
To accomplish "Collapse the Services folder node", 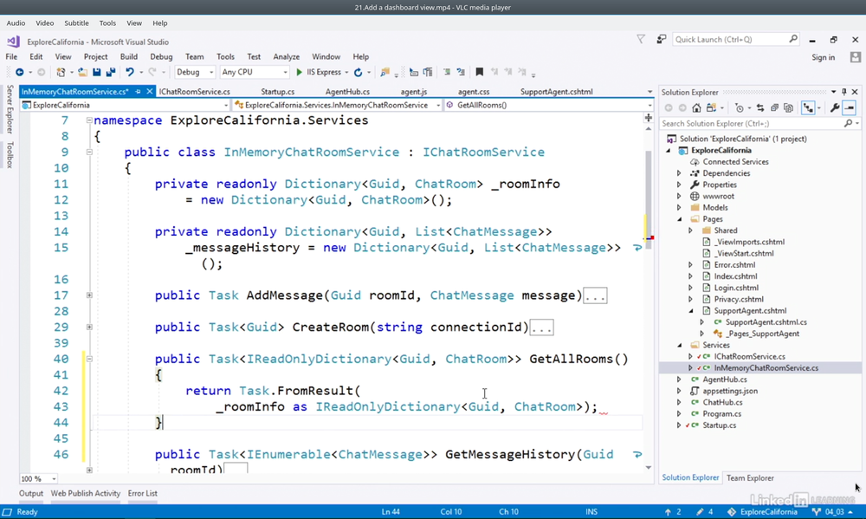I will pyautogui.click(x=679, y=345).
